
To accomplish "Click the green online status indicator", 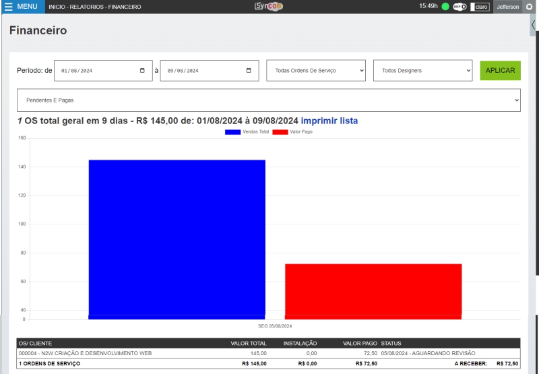I will click(445, 7).
